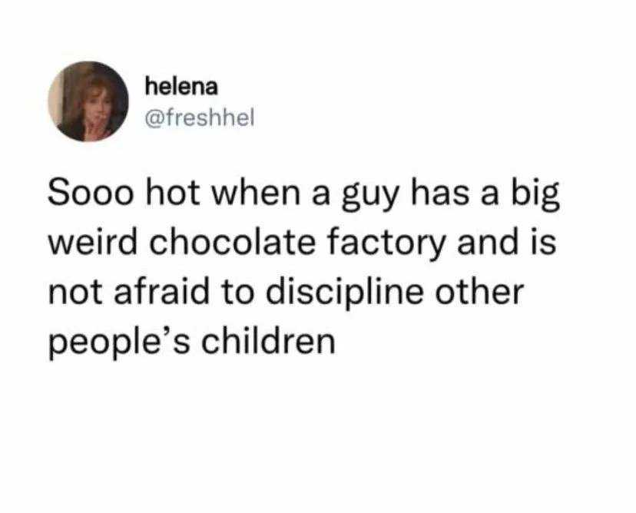Click the word not starting the third line
The width and height of the screenshot is (636, 513).
pos(75,293)
